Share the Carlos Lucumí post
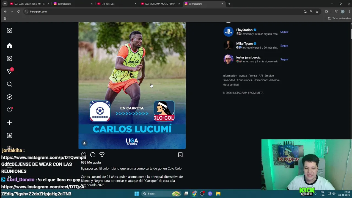 (x=102, y=155)
